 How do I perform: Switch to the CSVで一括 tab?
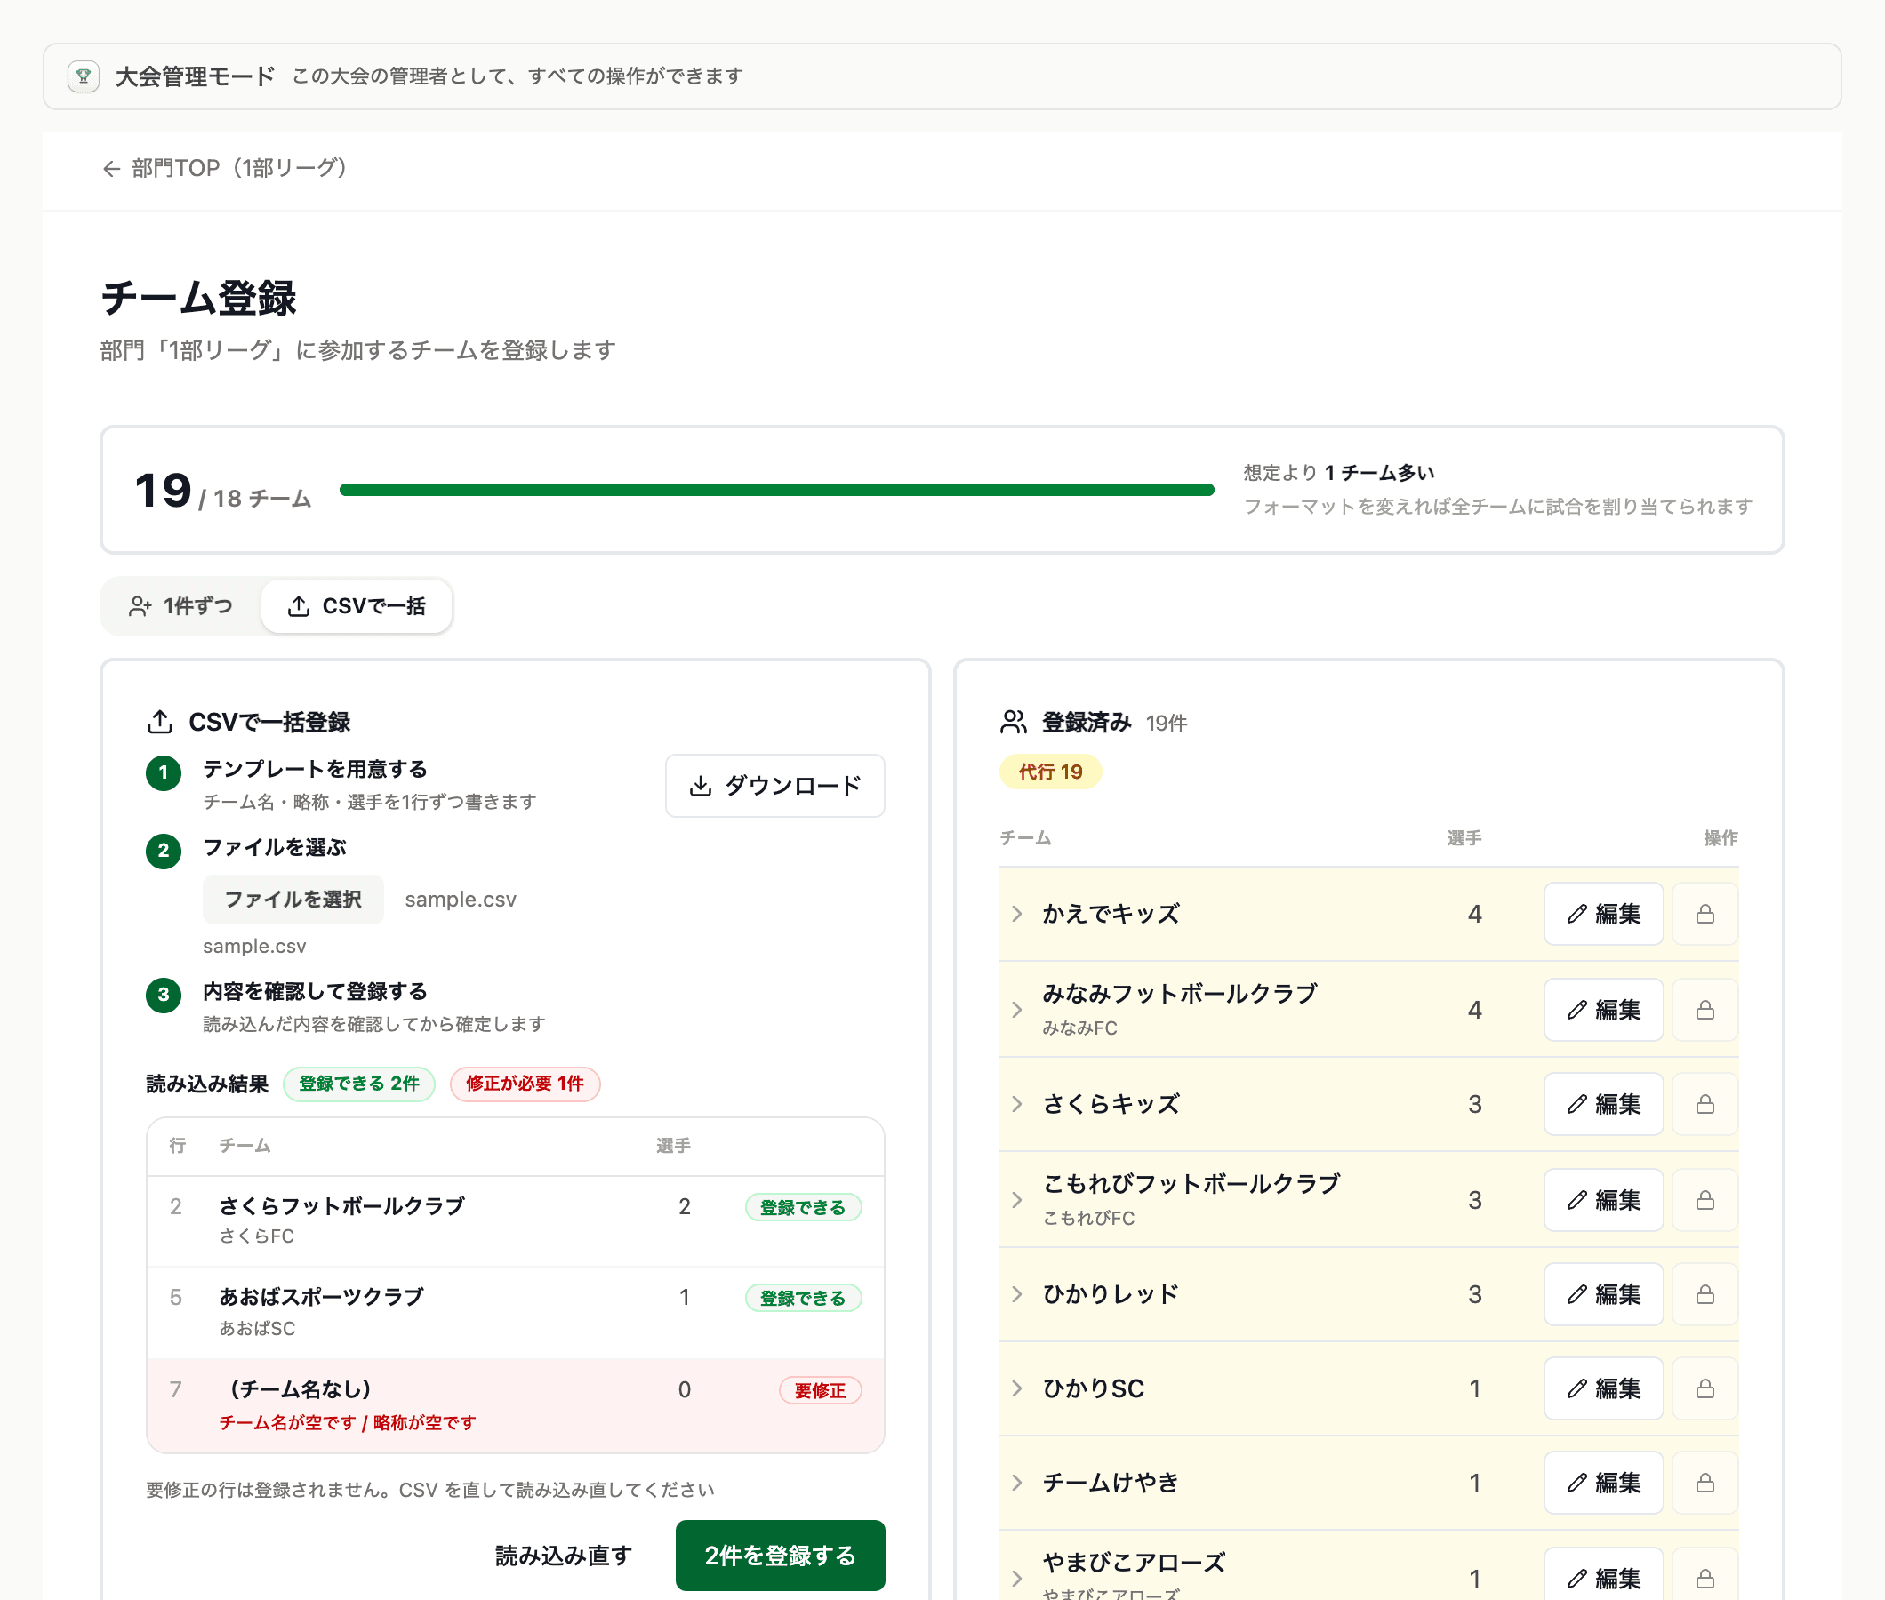[x=357, y=606]
